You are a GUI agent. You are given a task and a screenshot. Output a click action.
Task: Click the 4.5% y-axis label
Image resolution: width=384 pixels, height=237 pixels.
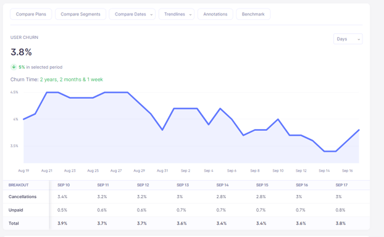click(x=14, y=93)
